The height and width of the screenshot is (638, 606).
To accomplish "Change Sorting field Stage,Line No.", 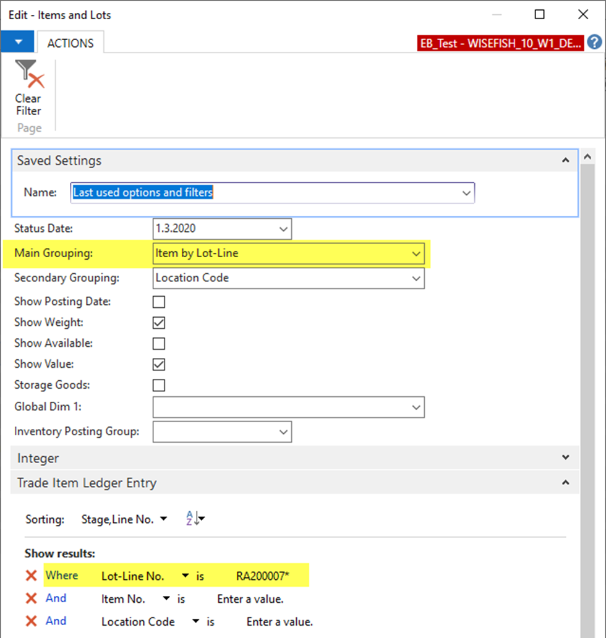I will [124, 519].
